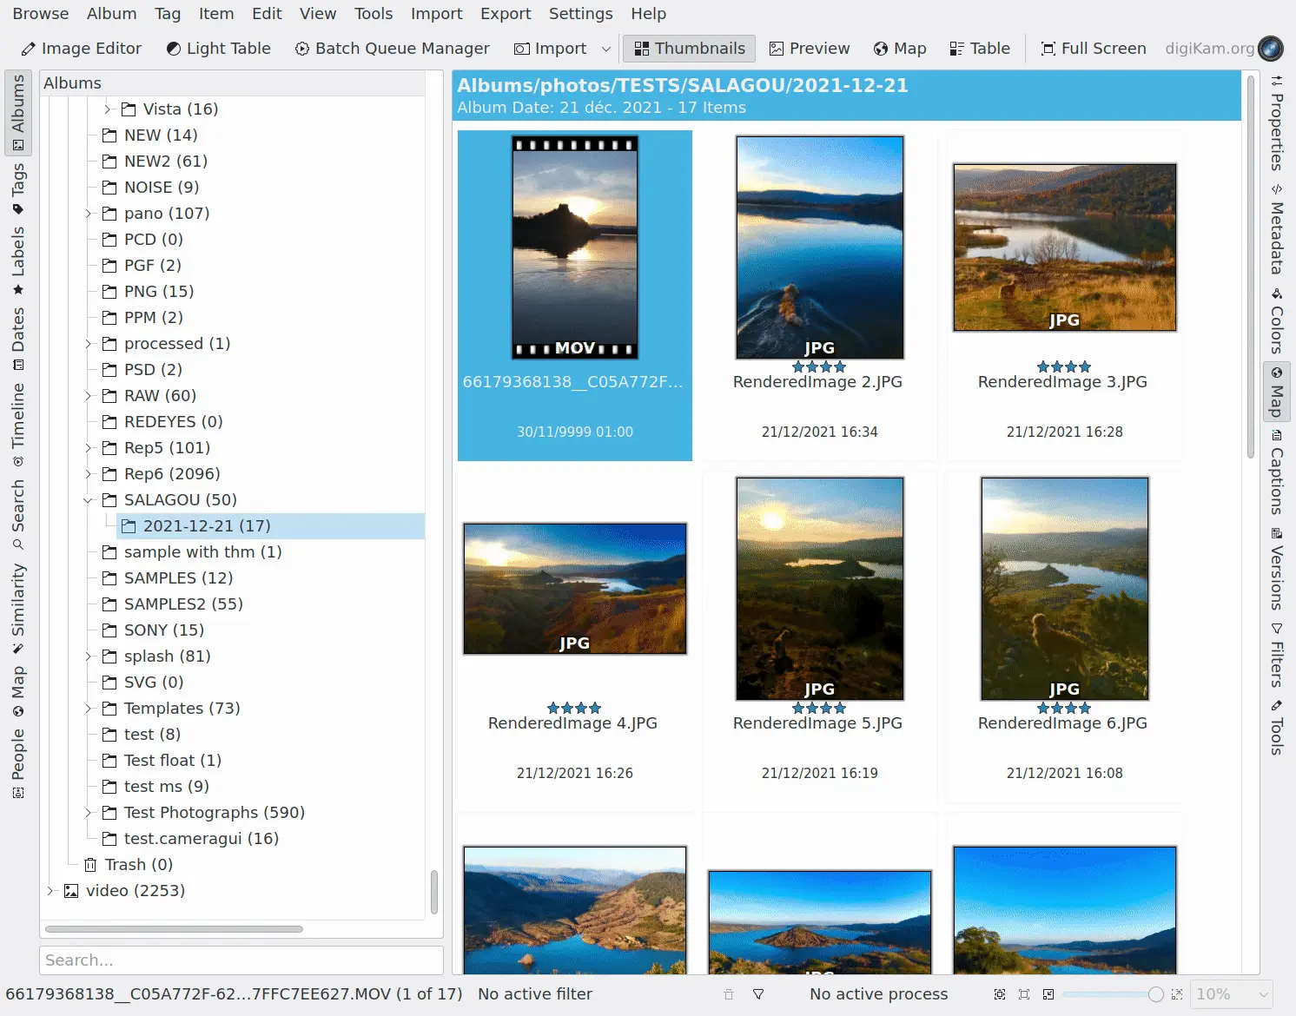
Task: Collapse the SALAGOU album tree
Action: [x=88, y=500]
